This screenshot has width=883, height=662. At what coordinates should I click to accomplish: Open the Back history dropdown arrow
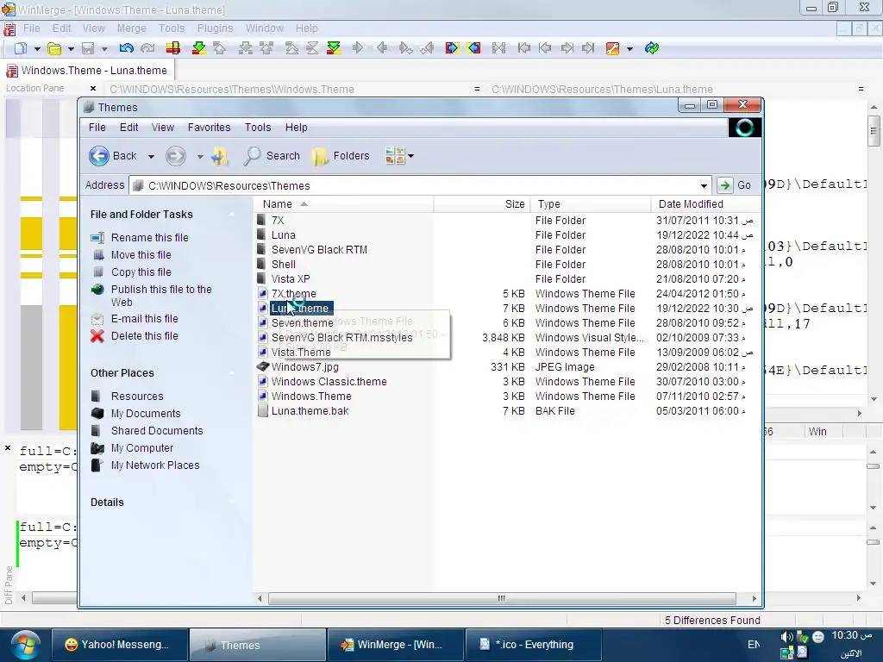tap(151, 157)
